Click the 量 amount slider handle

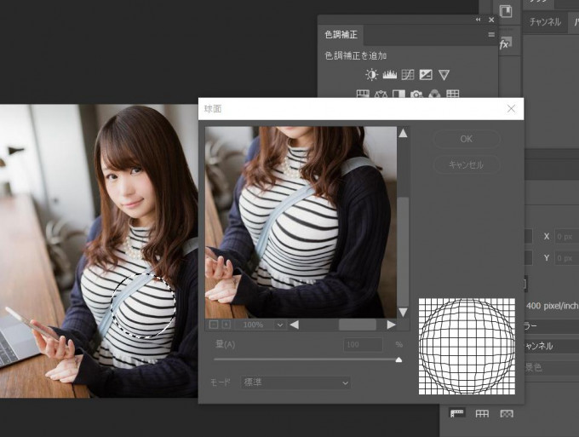(398, 360)
